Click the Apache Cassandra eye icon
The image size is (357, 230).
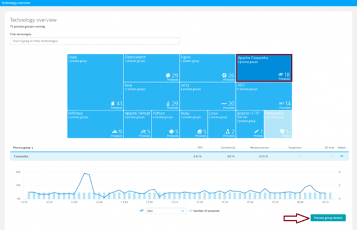[281, 74]
